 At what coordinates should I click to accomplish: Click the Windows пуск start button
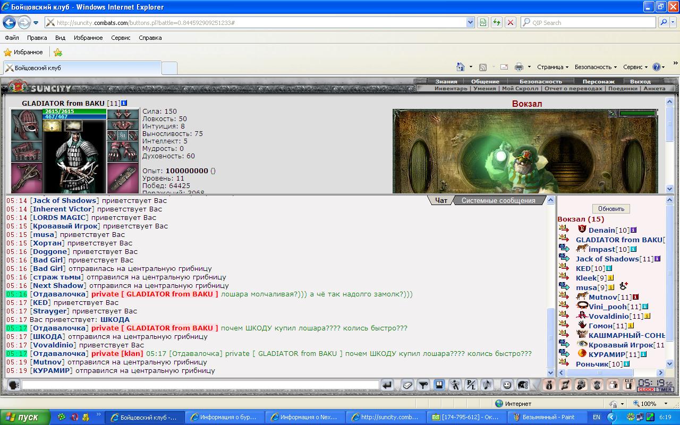coord(25,417)
